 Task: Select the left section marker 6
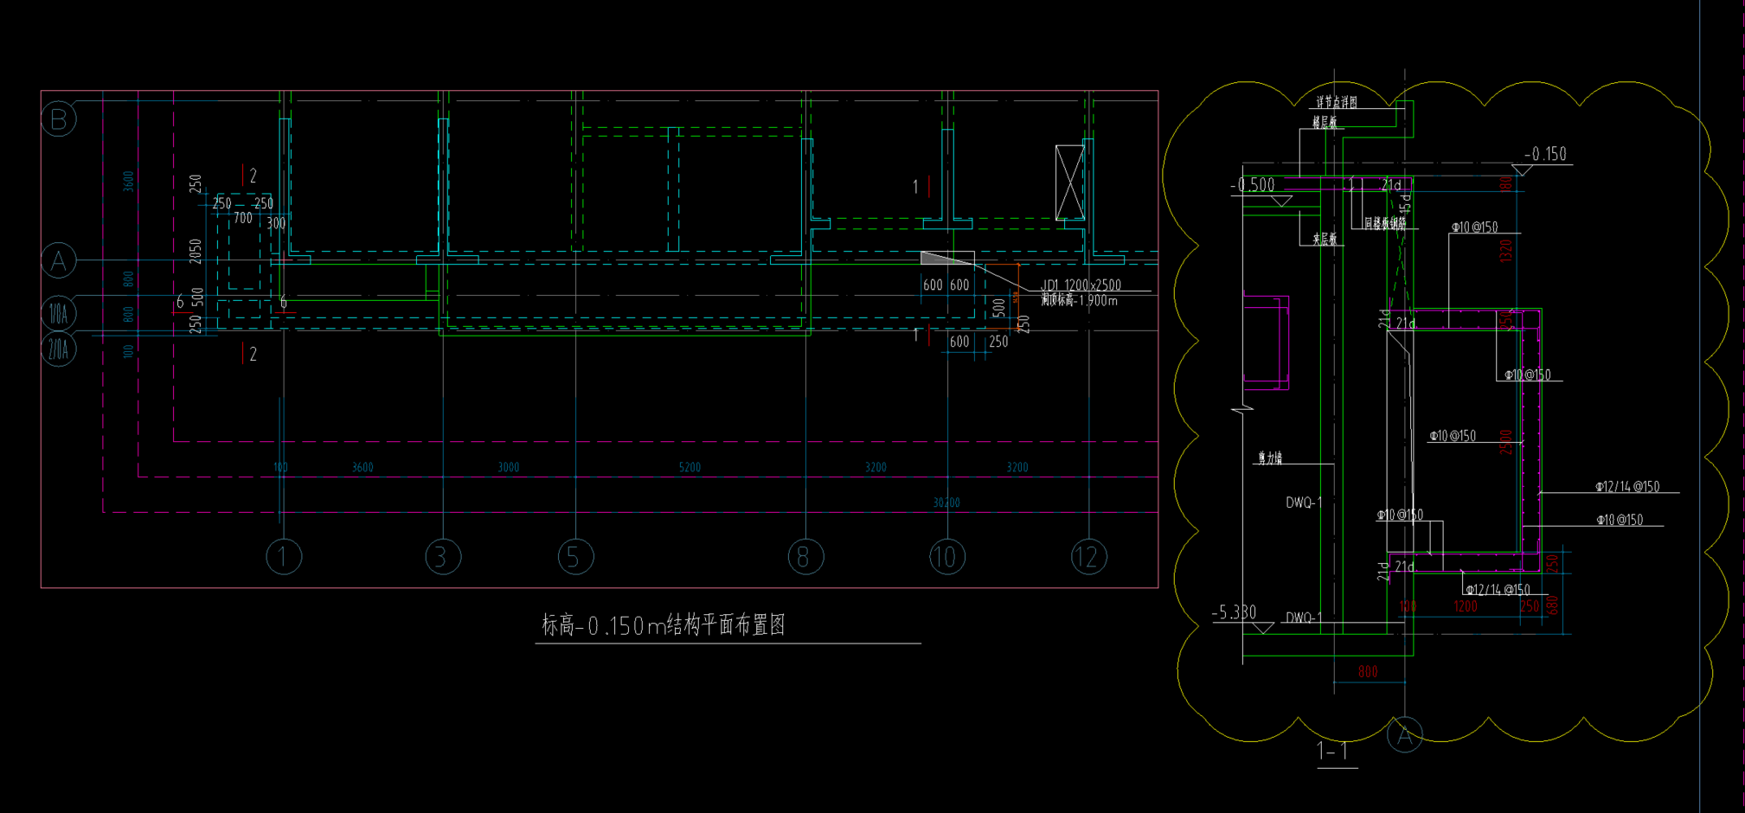tap(180, 302)
